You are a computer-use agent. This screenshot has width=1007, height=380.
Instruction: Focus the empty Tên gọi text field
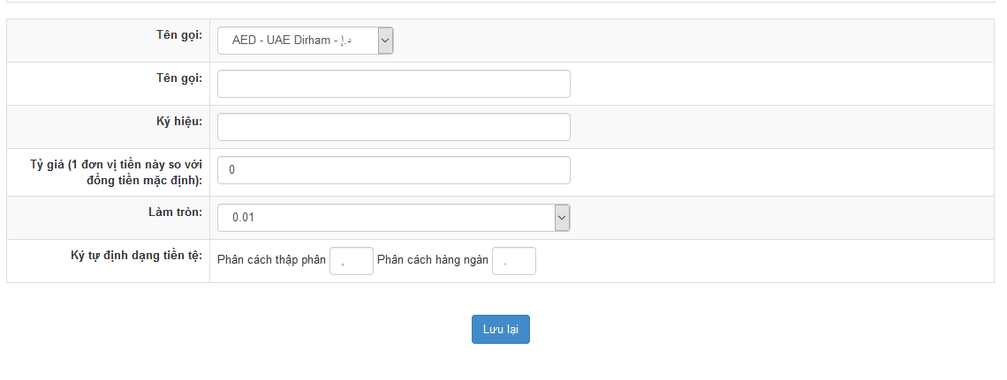pos(393,84)
